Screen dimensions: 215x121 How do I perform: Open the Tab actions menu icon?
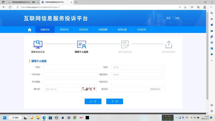3,2
